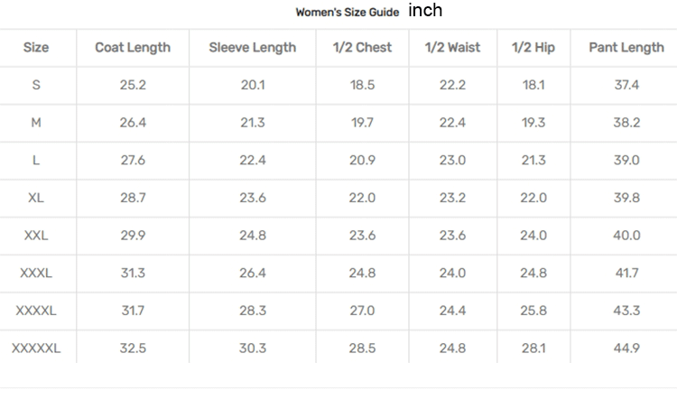Image resolution: width=677 pixels, height=400 pixels.
Task: Click pant length value 39.8 for XL
Action: [626, 198]
